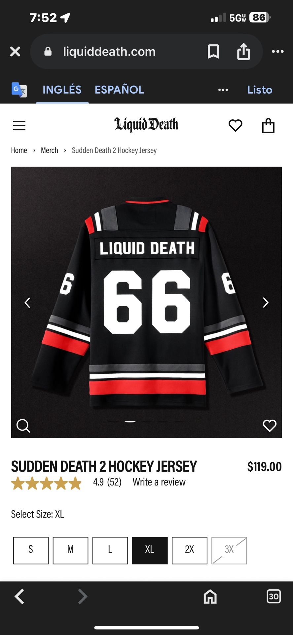Zoom product image with magnifier icon
Viewport: 293px width, 635px height.
click(x=23, y=426)
